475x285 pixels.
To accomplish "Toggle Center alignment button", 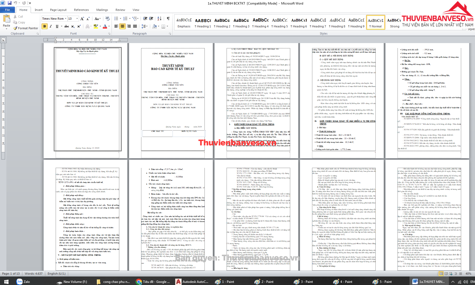I will pyautogui.click(x=122, y=26).
